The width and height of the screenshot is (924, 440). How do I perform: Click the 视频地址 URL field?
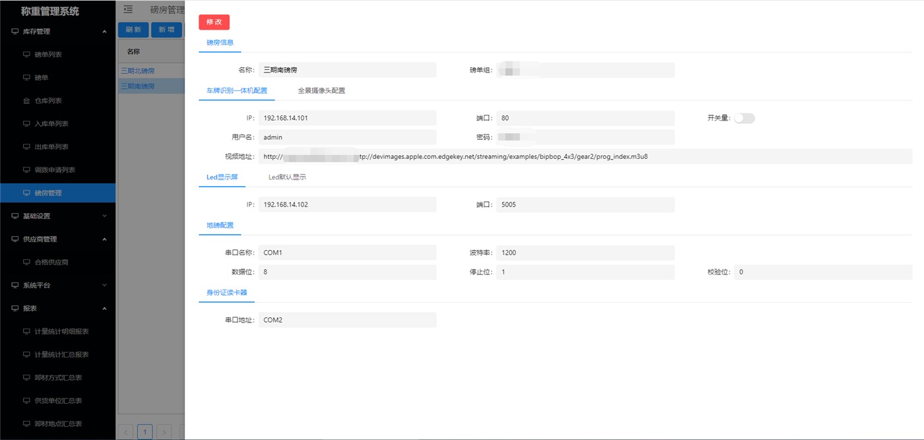(x=584, y=157)
